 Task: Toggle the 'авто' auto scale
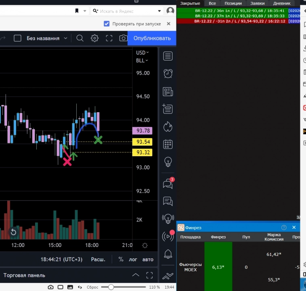(148, 260)
